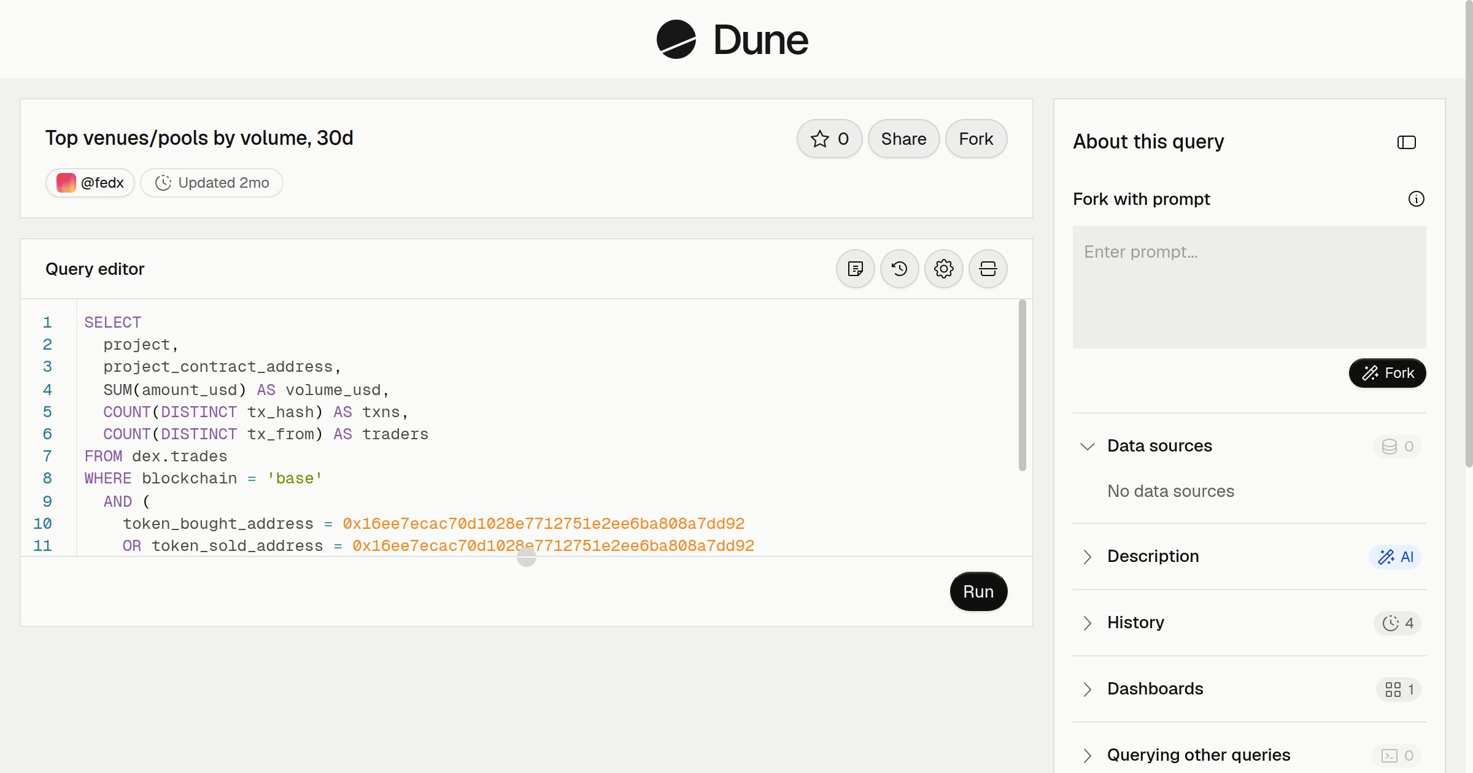Click the editor resize handle circle
Screen dimensions: 1473x773
(527, 557)
